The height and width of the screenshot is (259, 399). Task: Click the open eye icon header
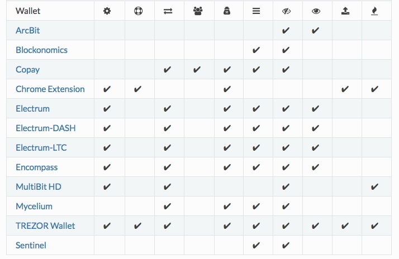(316, 11)
